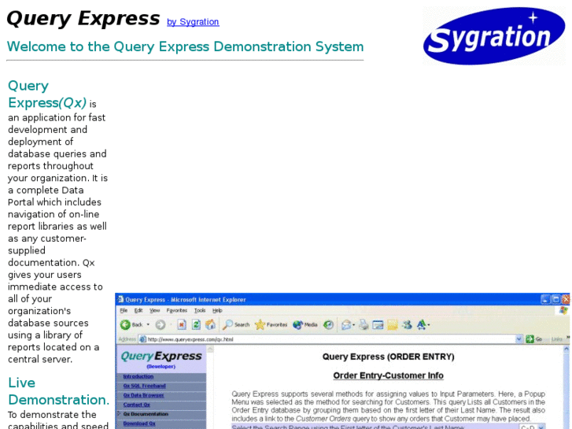Open the Edit menu in IE screenshot
Screen dimensions: 572x429
[x=138, y=310]
